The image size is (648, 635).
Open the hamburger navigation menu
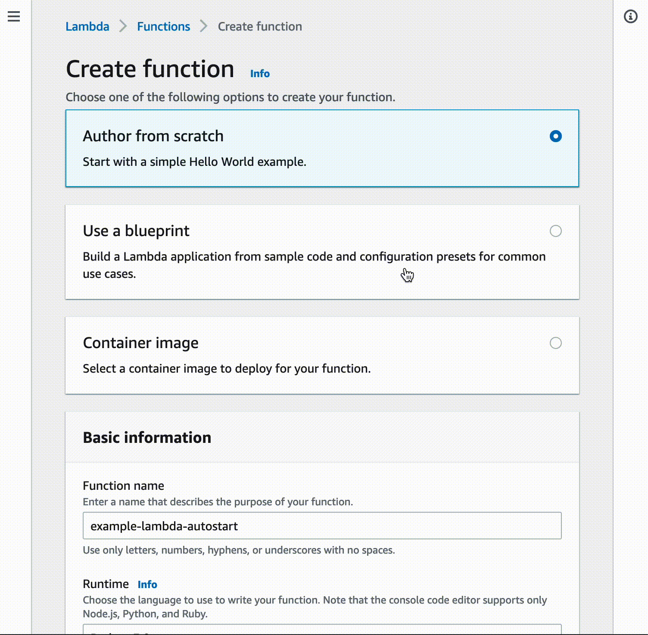pyautogui.click(x=14, y=16)
